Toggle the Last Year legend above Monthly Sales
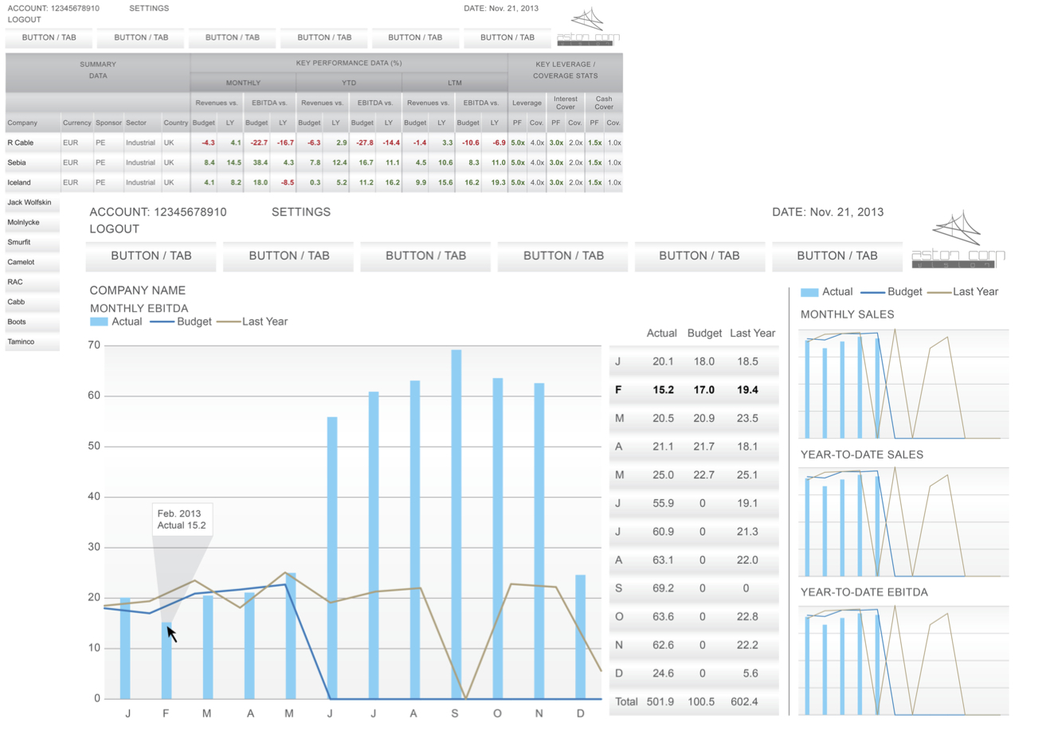The width and height of the screenshot is (1038, 742). 962,292
